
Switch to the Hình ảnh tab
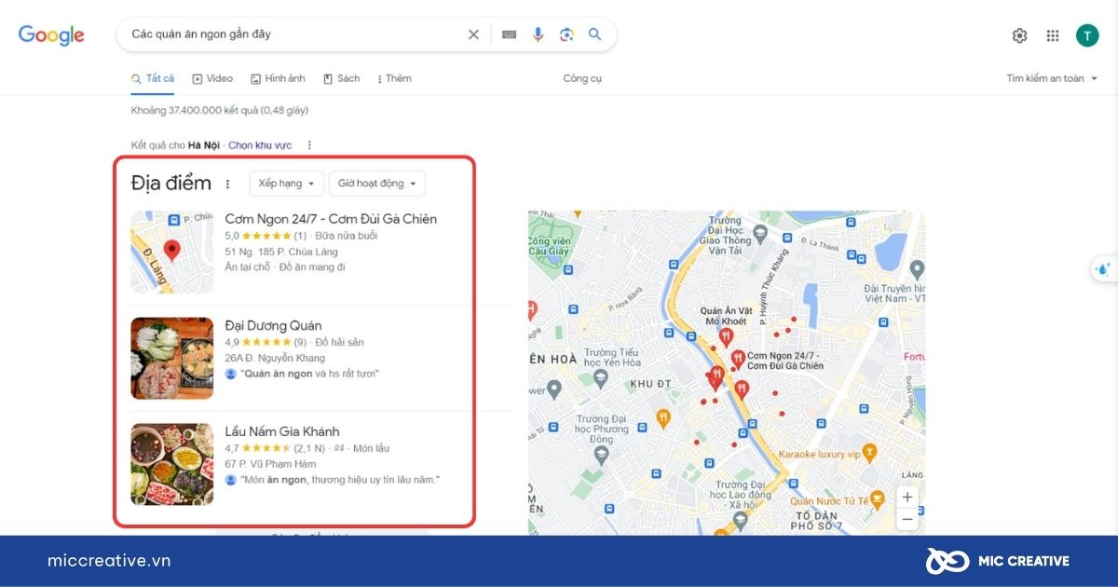[278, 78]
